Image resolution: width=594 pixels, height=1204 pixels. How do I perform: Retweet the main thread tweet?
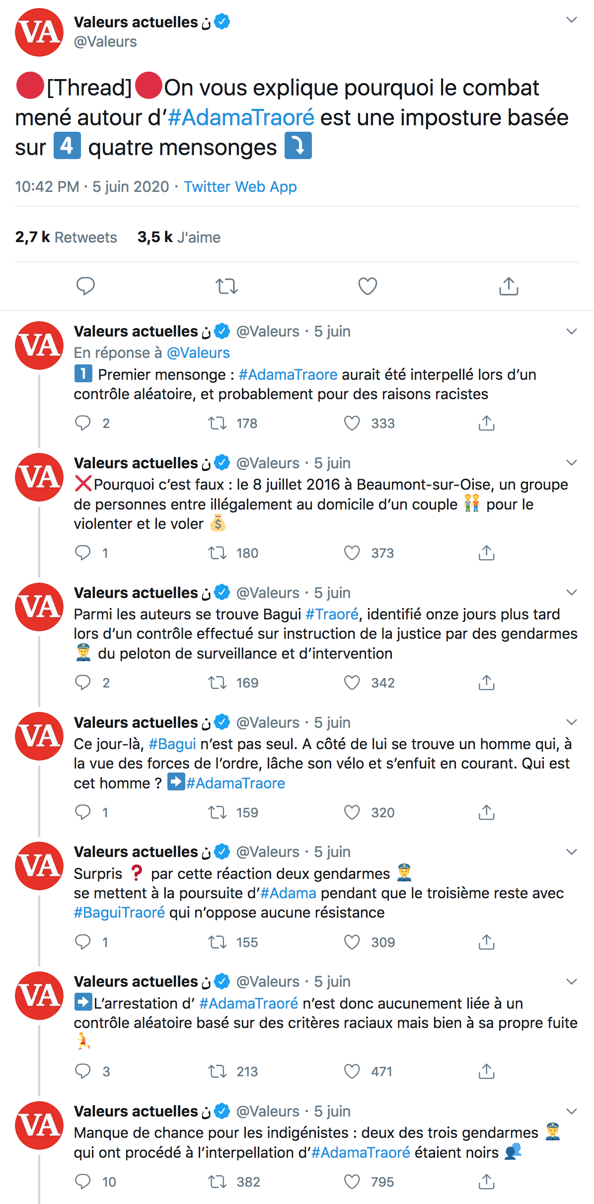click(226, 286)
